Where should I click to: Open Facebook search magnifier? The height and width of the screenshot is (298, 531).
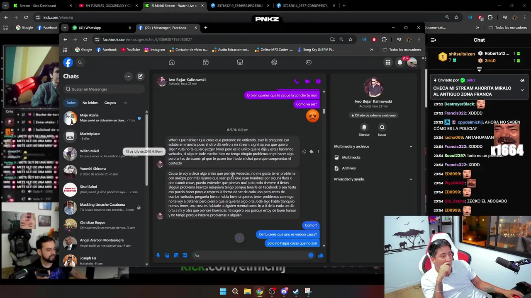80,62
